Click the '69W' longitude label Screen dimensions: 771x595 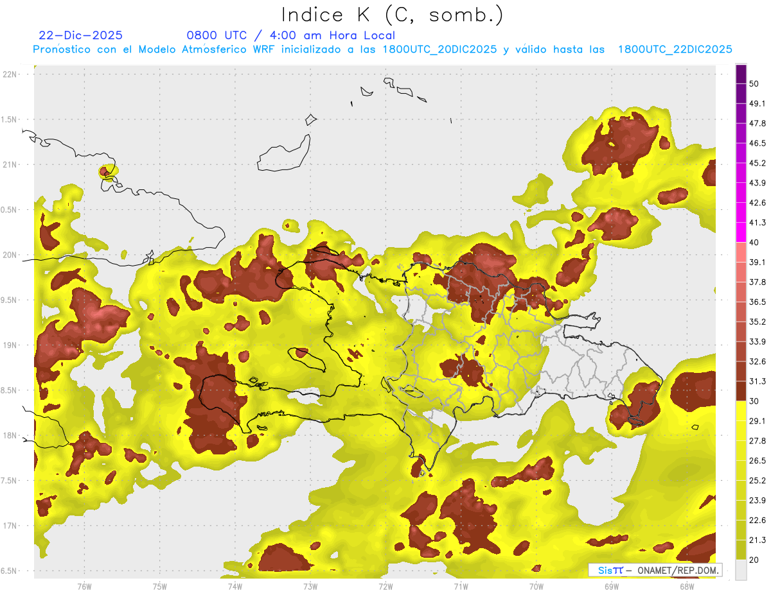pos(612,586)
